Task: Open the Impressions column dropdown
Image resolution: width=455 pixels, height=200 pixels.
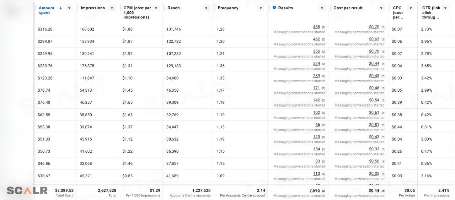Action: (112, 8)
